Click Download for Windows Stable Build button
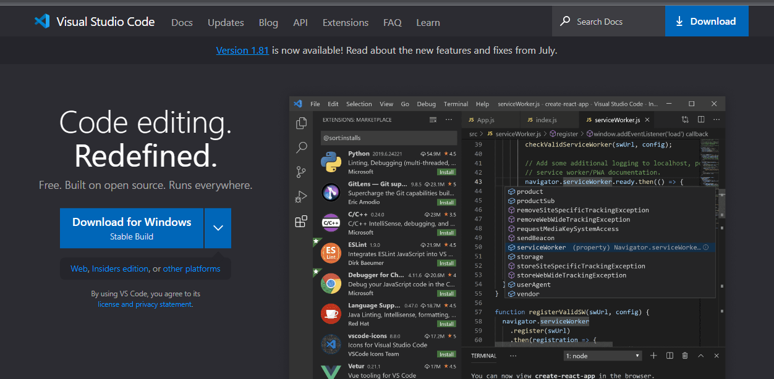The width and height of the screenshot is (774, 379). 132,228
